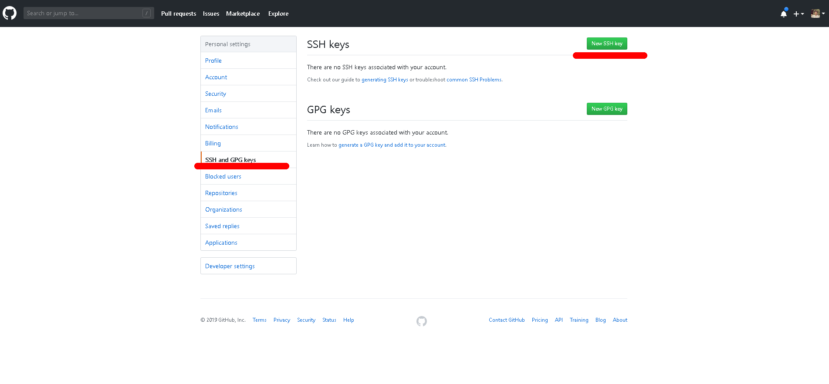Screen dimensions: 829x384
Task: Open the notifications bell
Action: pos(784,13)
